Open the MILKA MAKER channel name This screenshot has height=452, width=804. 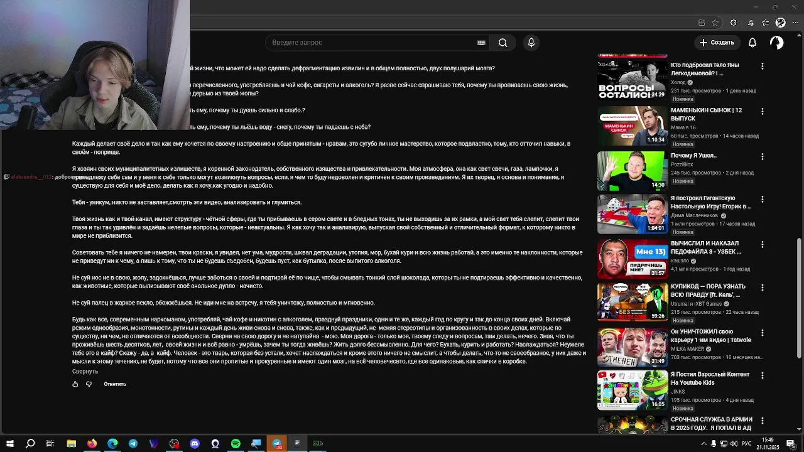687,349
